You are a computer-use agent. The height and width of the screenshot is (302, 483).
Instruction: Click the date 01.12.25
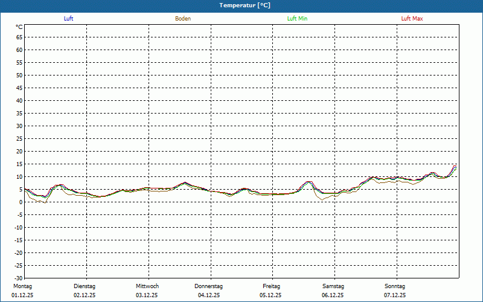pos(22,295)
